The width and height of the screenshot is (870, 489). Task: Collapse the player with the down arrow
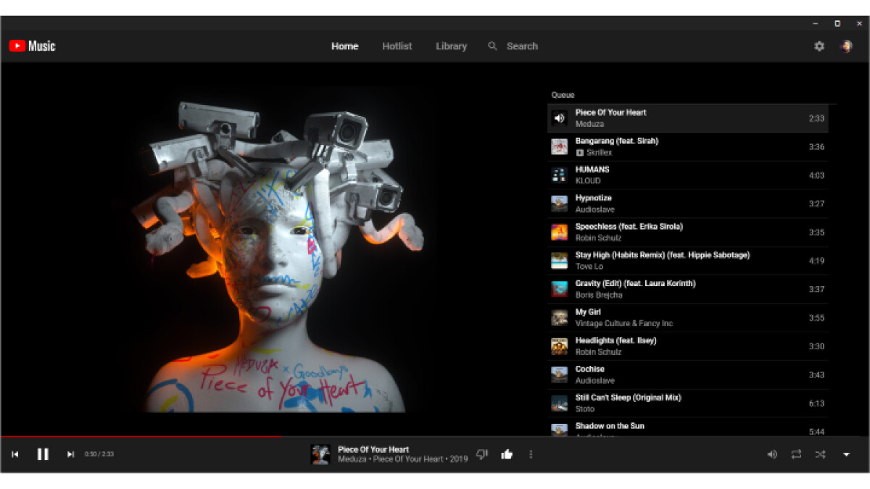846,454
